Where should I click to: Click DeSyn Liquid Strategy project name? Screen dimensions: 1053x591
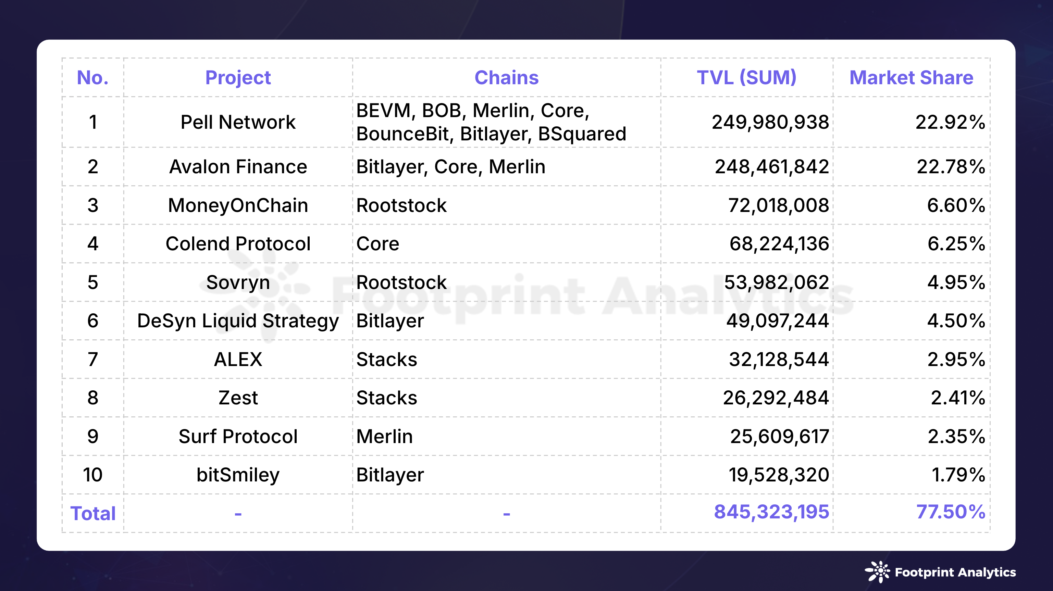point(238,321)
